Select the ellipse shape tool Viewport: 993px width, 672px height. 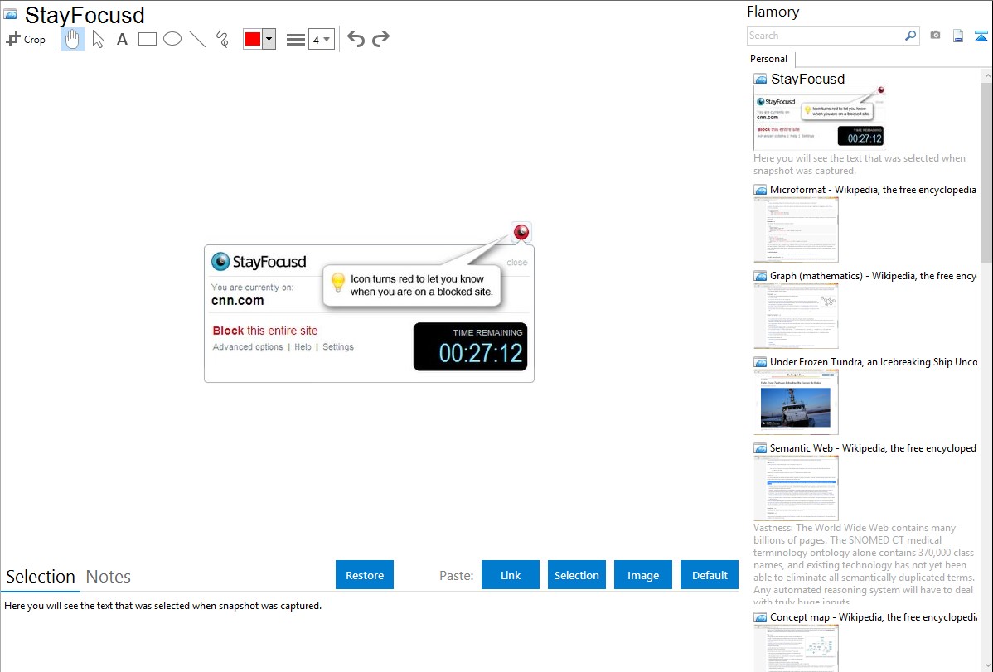point(172,39)
